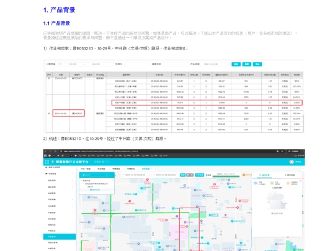Expand the sidebar group with the truck icon
The image size is (335, 251).
(x=60, y=174)
